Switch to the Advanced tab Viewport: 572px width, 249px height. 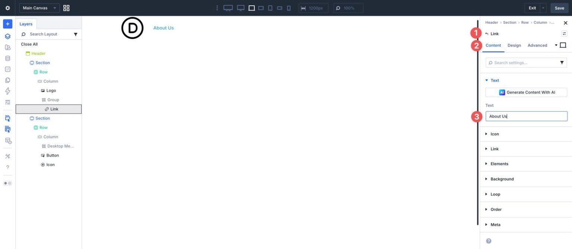coord(537,45)
